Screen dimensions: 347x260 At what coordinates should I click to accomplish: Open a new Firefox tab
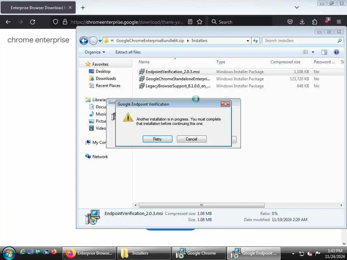83,8
